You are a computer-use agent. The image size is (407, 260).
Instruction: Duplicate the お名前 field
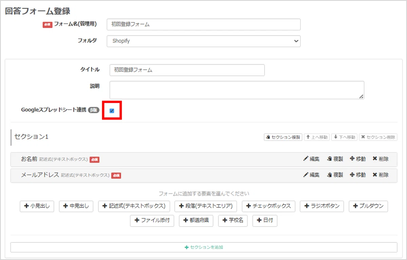335,159
